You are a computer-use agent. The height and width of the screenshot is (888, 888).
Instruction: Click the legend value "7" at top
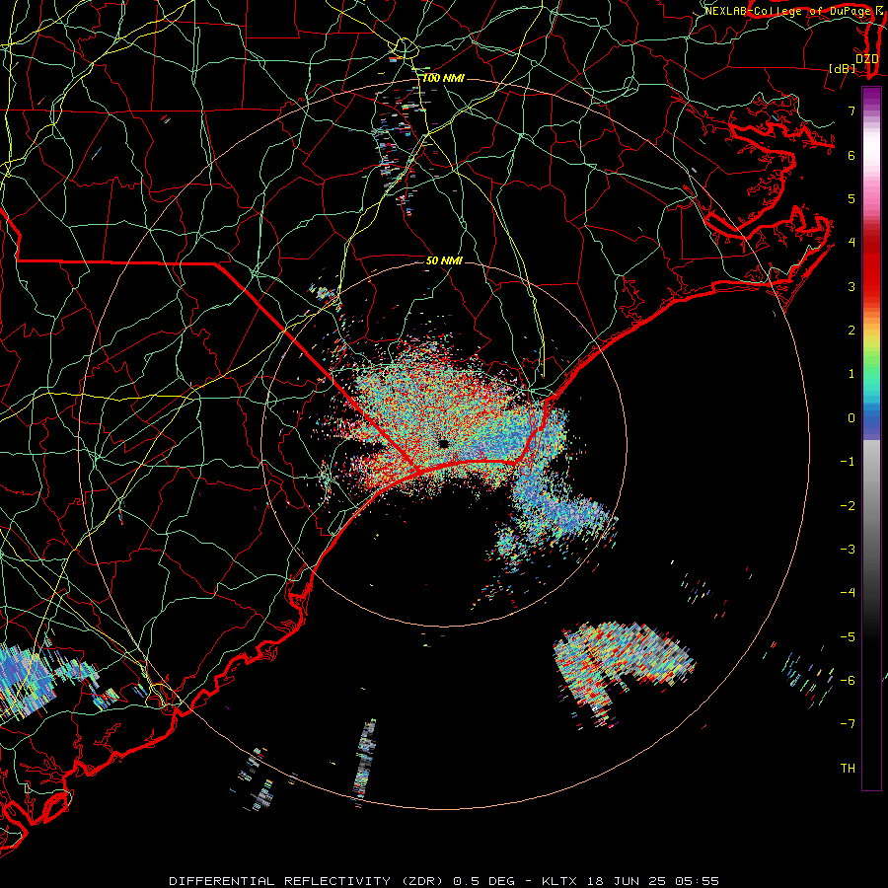(851, 111)
